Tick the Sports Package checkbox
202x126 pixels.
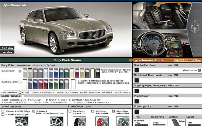pos(23,96)
